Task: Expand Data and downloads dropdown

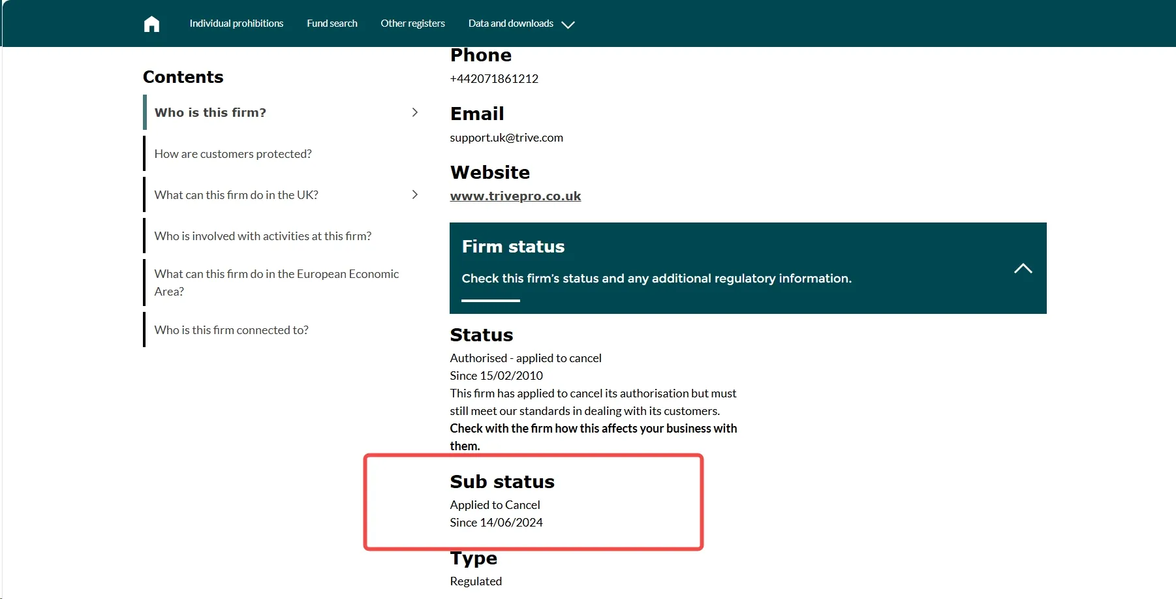Action: (x=521, y=23)
